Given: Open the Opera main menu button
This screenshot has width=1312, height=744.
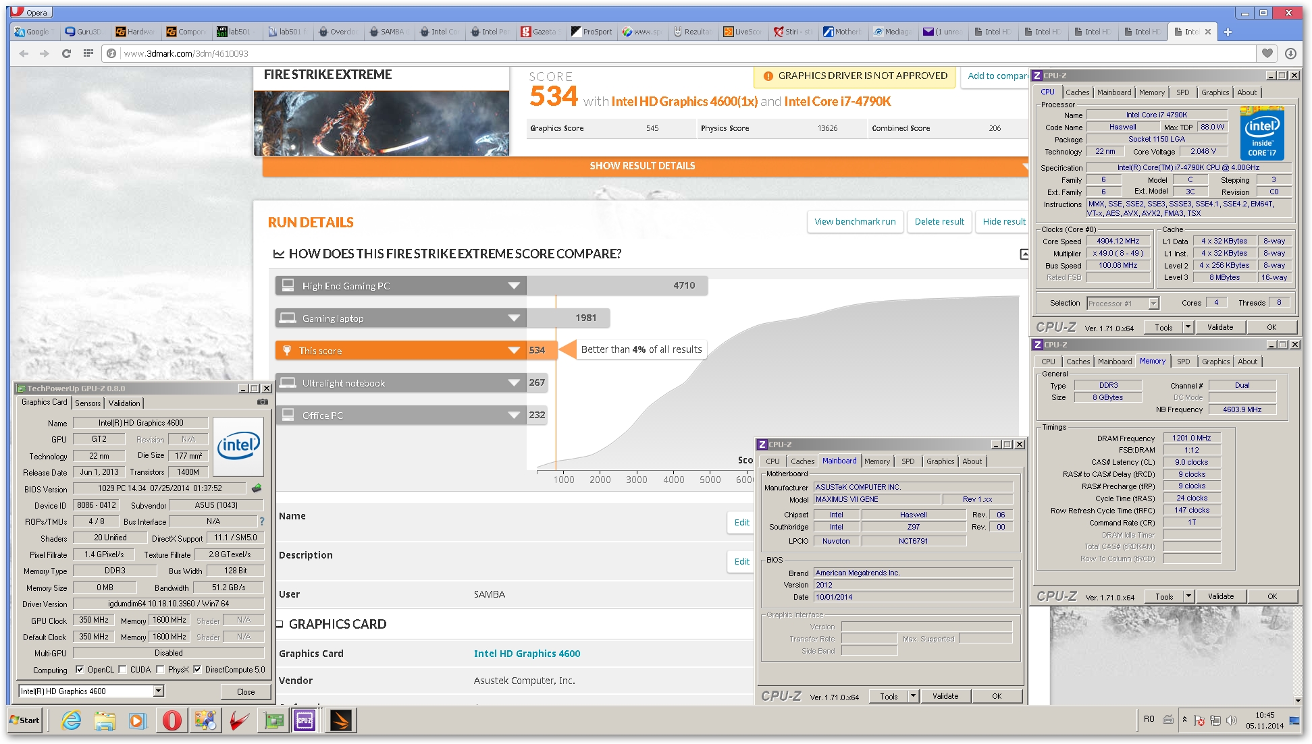Looking at the screenshot, I should [32, 12].
